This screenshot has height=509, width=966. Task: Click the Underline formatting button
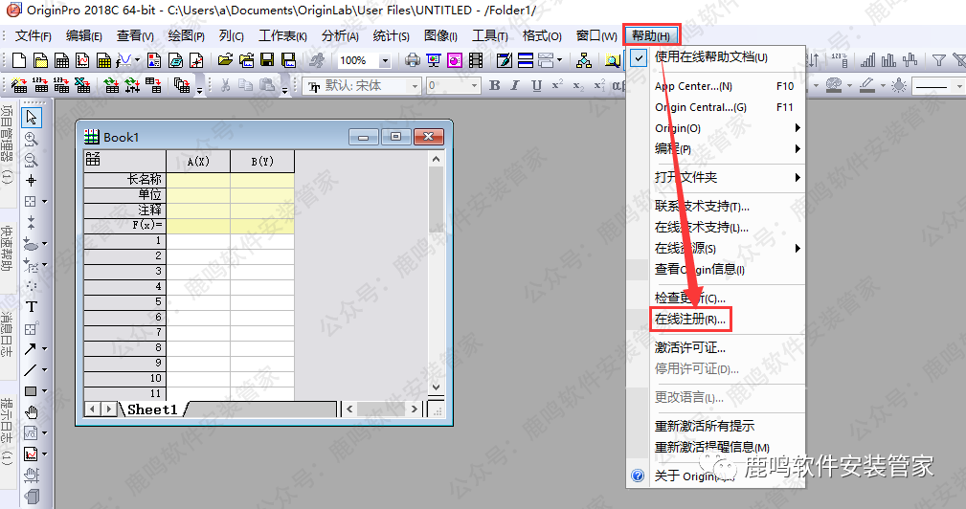(536, 85)
